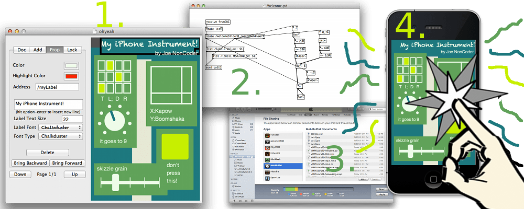This screenshot has height=209, width=524.
Task: Toggle lit top-row grid cell in ohyeah editor
Action: (111, 65)
